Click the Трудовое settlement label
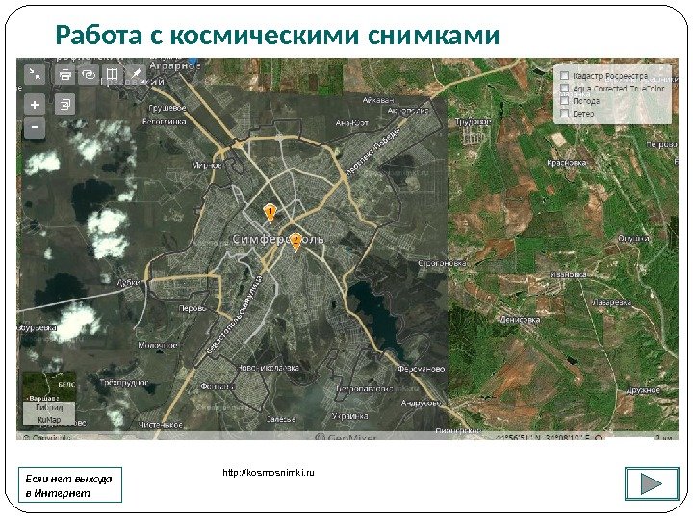Image resolution: width=693 pixels, height=520 pixels. point(473,121)
